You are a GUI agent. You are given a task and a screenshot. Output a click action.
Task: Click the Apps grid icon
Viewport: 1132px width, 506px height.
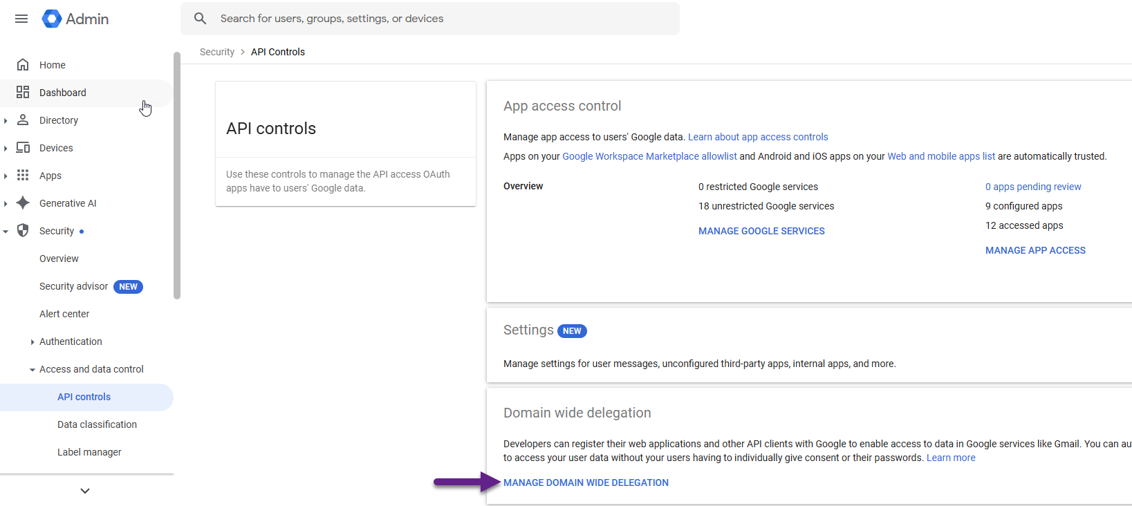tap(23, 176)
